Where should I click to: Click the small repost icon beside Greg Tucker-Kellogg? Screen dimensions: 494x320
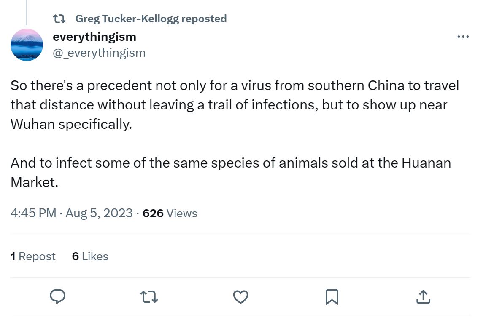[x=59, y=19]
